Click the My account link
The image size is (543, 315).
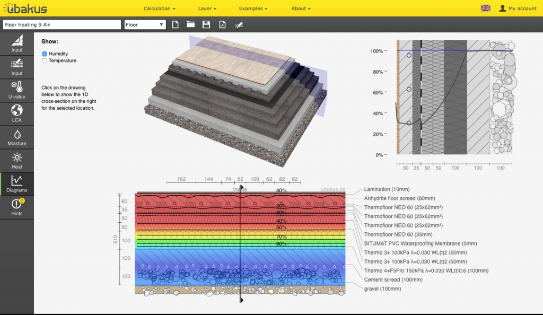(518, 8)
